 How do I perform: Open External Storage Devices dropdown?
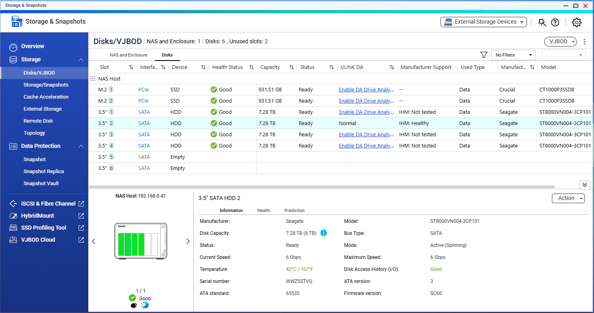(483, 22)
